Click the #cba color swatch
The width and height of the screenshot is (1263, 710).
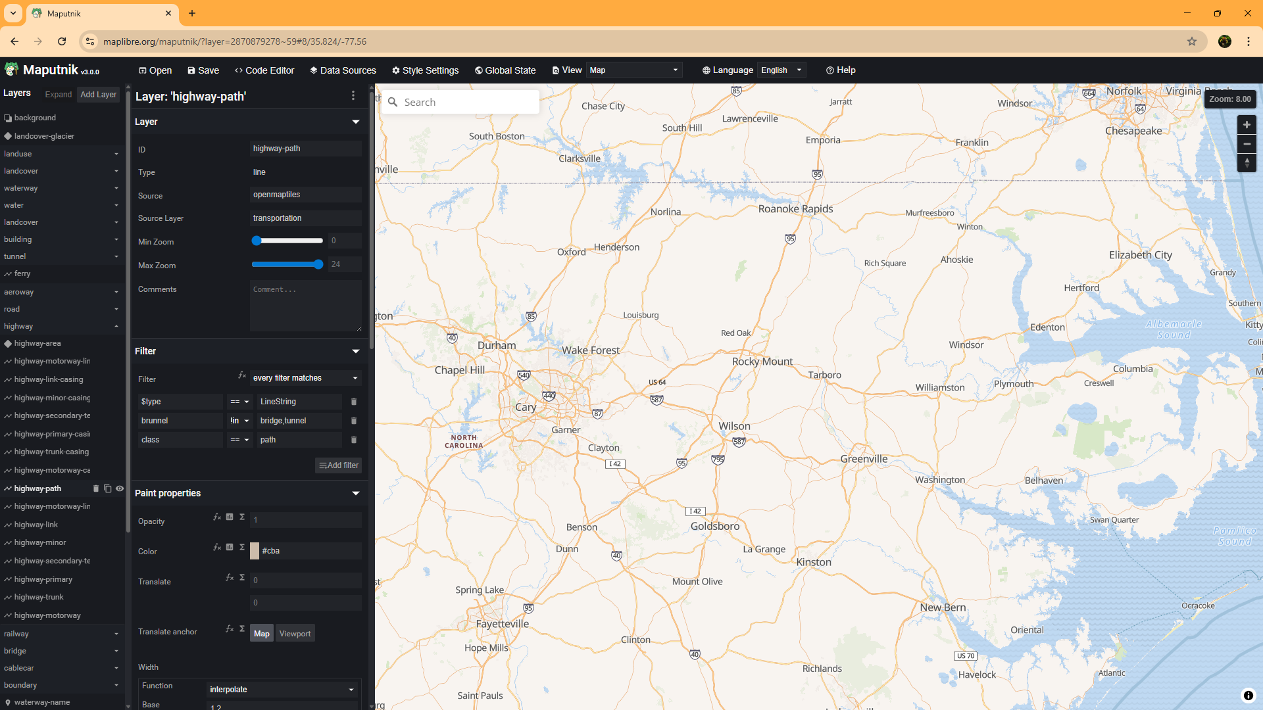tap(255, 551)
